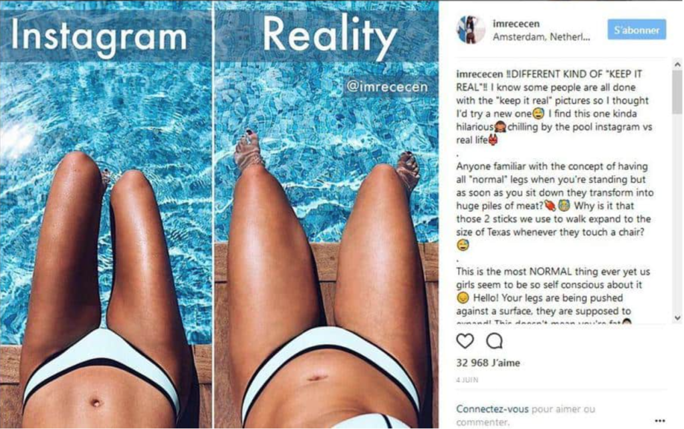Like the post with heart icon
The width and height of the screenshot is (684, 429).
465,341
